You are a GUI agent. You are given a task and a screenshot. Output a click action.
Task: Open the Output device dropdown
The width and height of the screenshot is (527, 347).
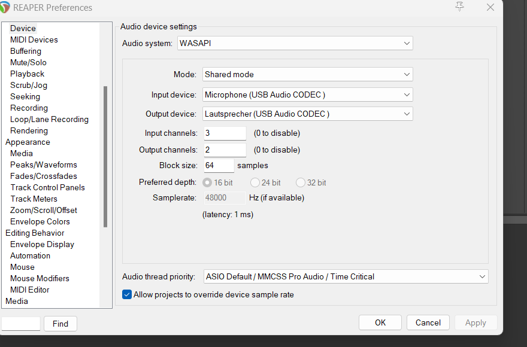pyautogui.click(x=307, y=114)
